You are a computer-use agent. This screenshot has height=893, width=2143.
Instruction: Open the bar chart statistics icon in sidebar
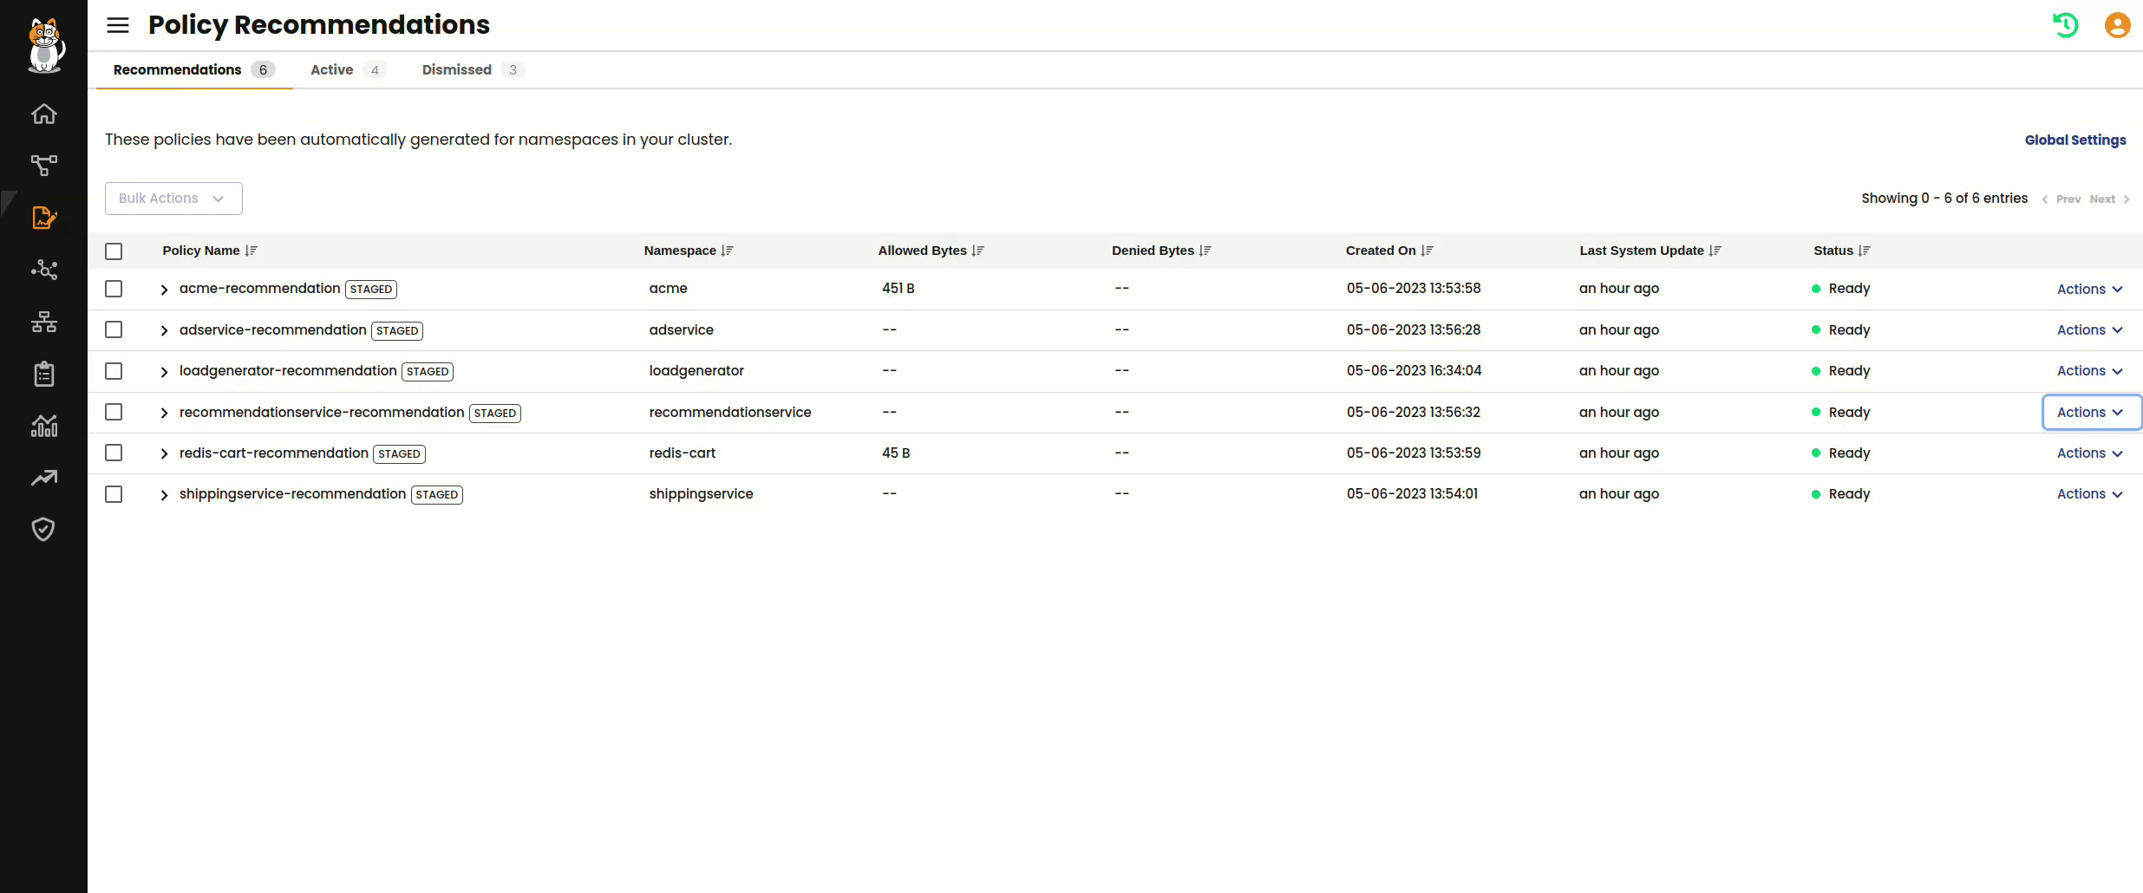coord(44,426)
